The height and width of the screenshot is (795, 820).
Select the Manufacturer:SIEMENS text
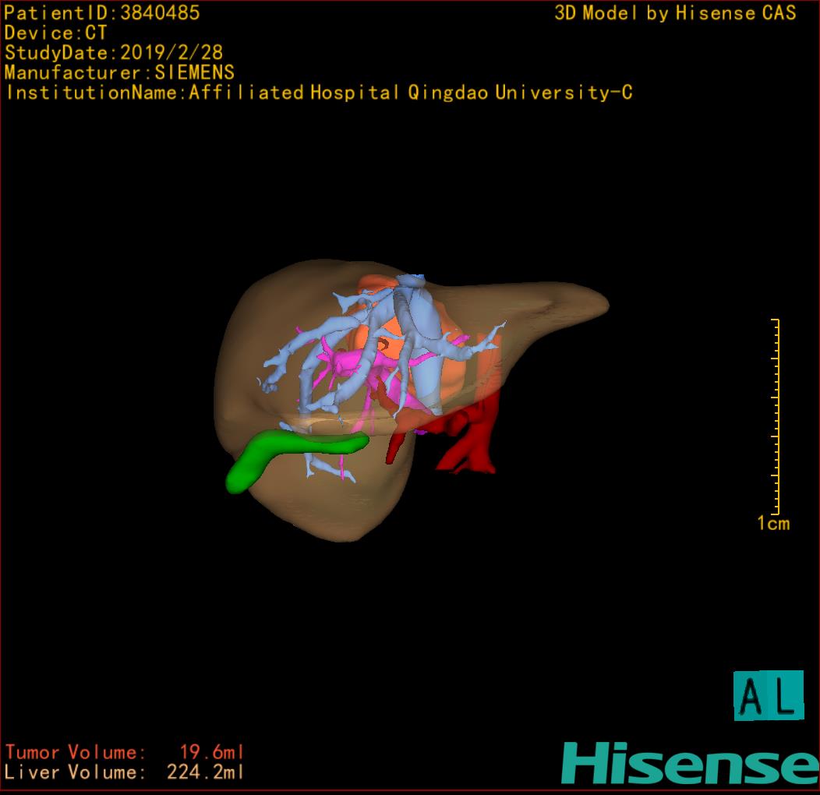click(119, 72)
